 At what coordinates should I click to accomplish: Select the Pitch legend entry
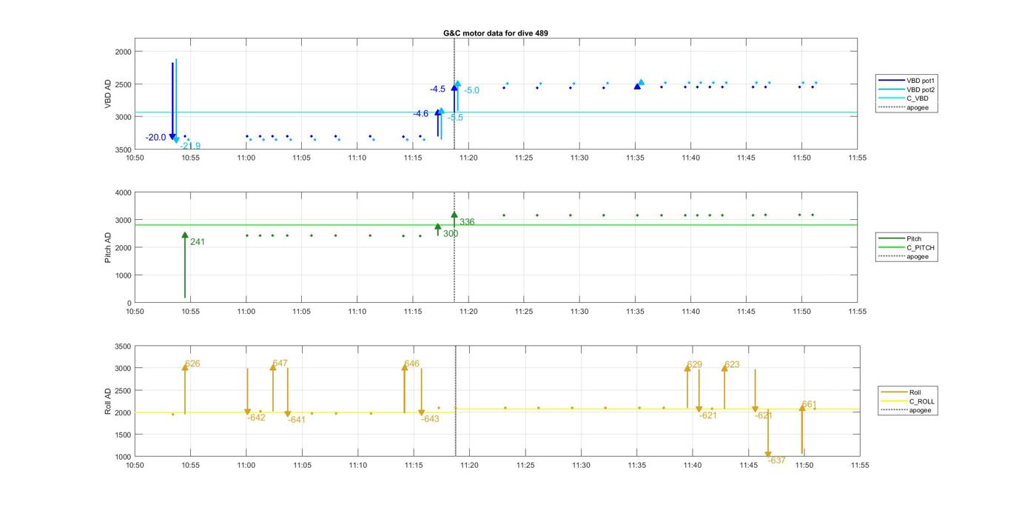point(900,238)
